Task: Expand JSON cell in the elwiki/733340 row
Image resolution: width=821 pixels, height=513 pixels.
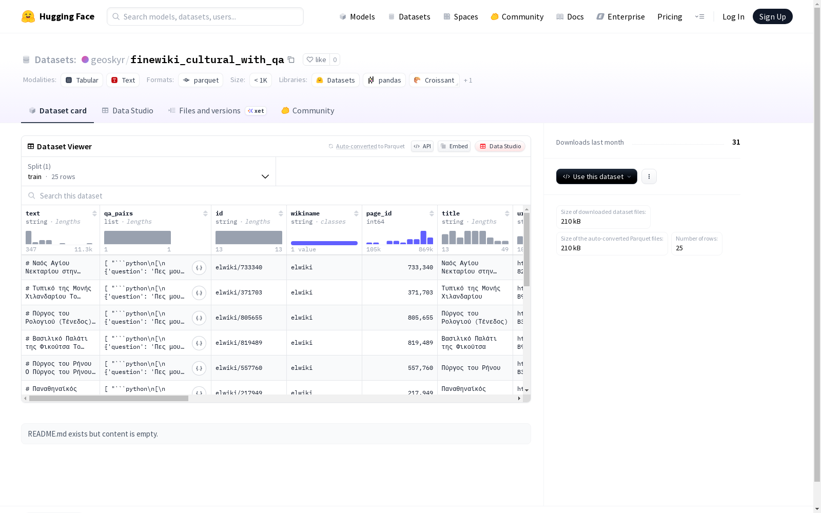Action: click(x=199, y=268)
